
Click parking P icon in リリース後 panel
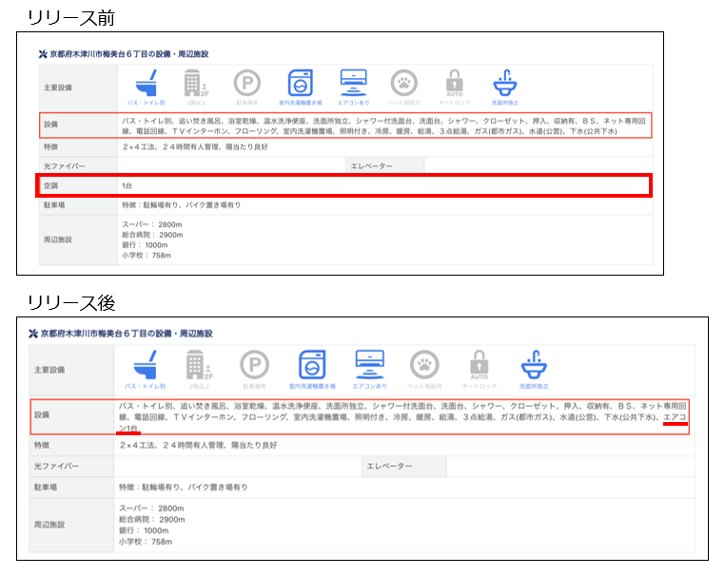click(253, 365)
